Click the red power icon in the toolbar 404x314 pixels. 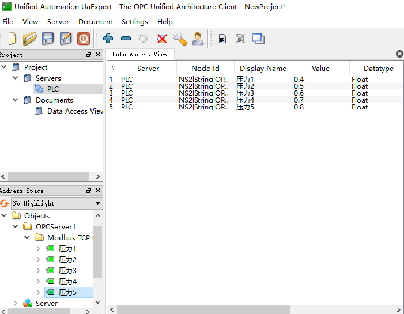point(84,39)
